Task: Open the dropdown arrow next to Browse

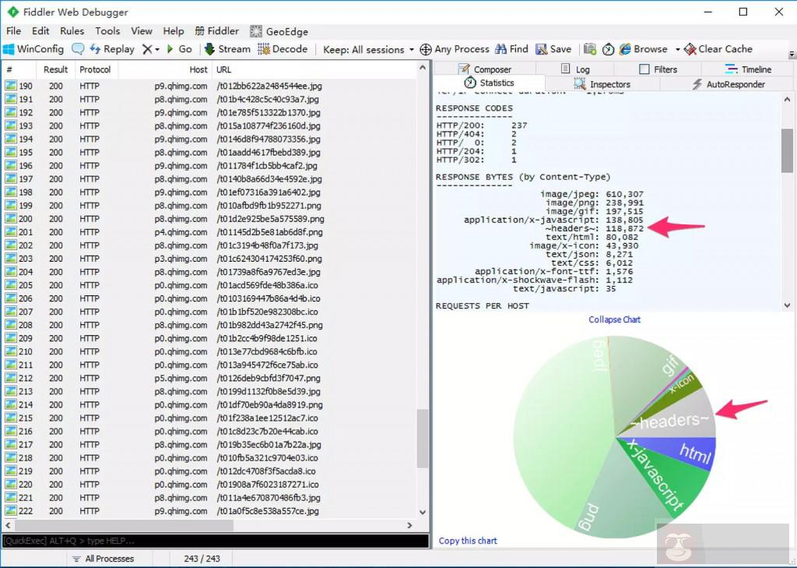Action: tap(677, 49)
